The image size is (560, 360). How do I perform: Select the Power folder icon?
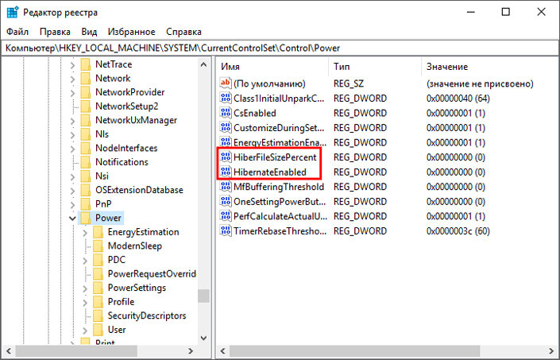(x=86, y=218)
